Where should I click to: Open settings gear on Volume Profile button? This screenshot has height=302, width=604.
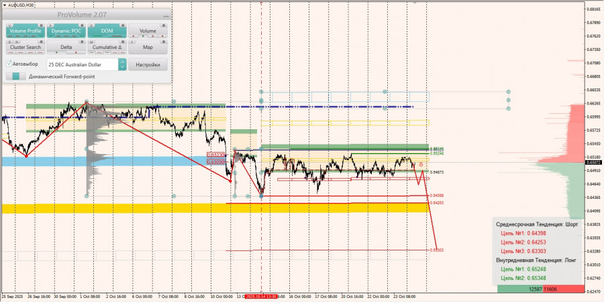coord(41,25)
